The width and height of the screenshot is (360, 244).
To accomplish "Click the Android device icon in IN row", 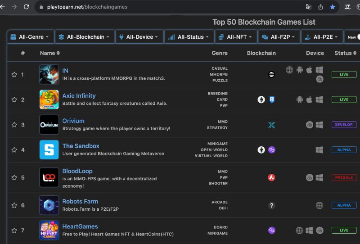I will tap(300, 70).
